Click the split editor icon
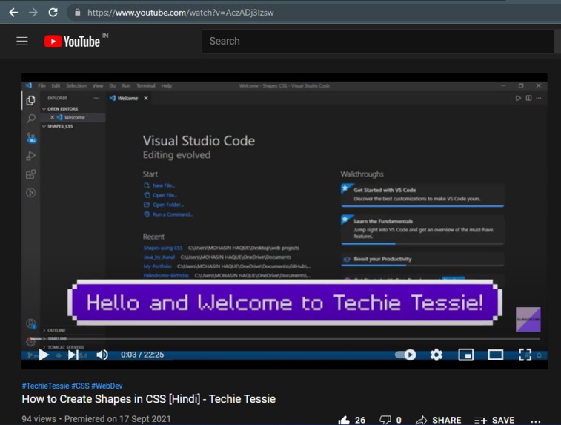This screenshot has height=425, width=561. click(x=528, y=98)
